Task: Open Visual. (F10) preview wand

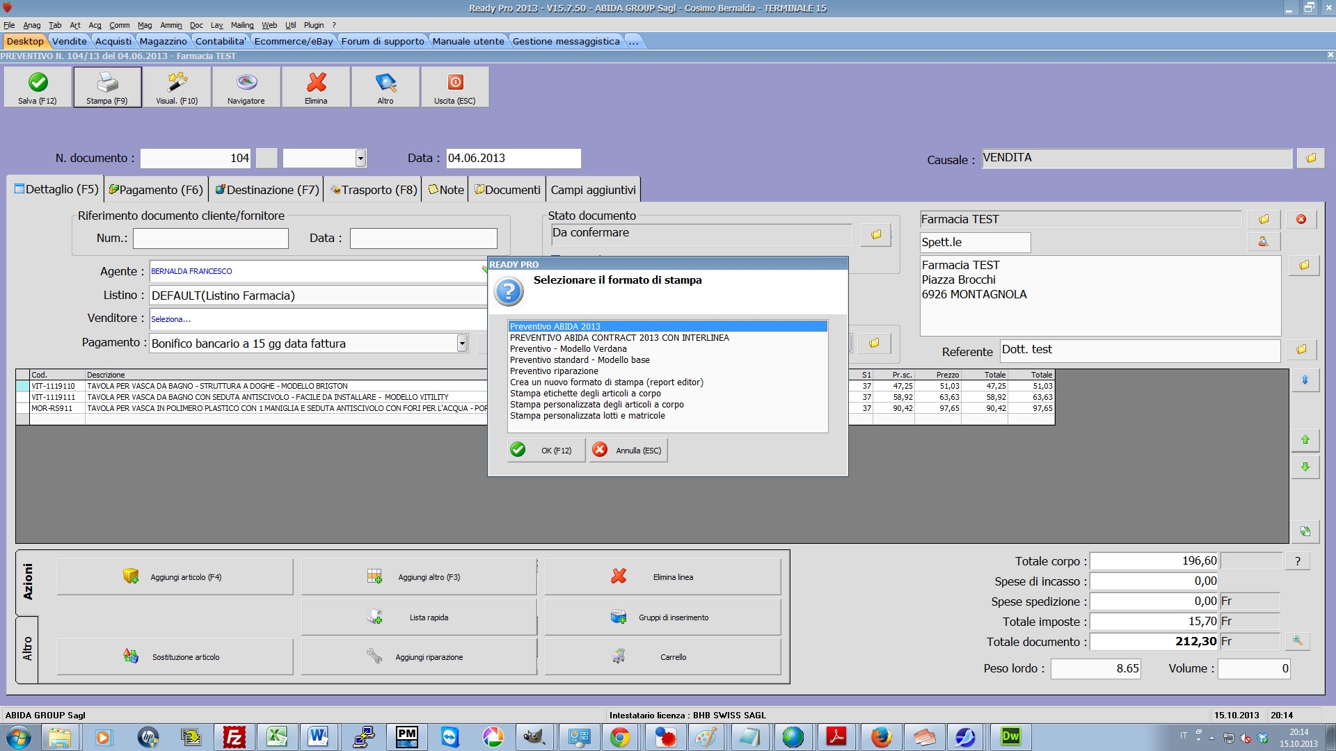Action: pyautogui.click(x=177, y=87)
